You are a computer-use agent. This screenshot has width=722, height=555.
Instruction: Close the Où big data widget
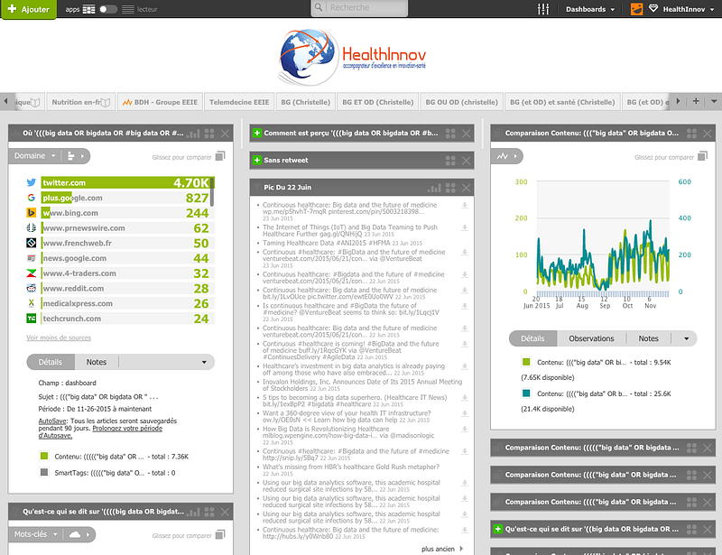tap(225, 134)
